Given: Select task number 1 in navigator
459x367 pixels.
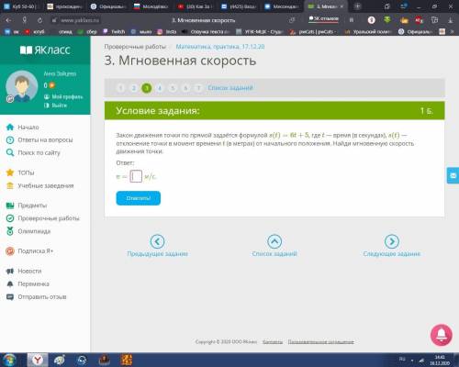Looking at the screenshot, I should (x=121, y=88).
